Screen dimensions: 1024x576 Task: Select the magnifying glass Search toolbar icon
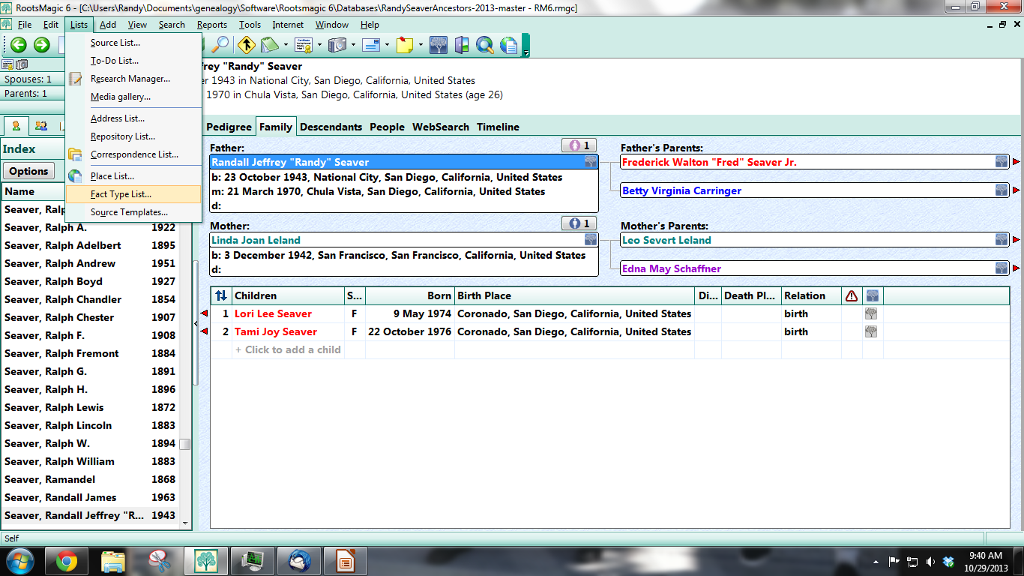pyautogui.click(x=222, y=45)
